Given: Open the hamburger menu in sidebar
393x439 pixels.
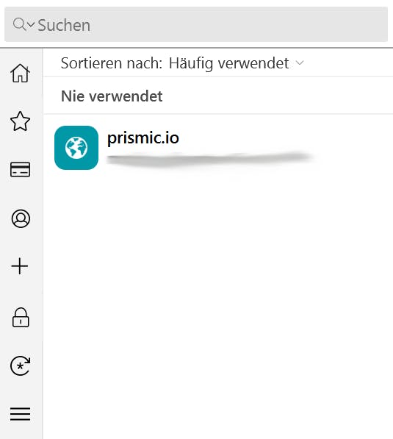Looking at the screenshot, I should (20, 414).
